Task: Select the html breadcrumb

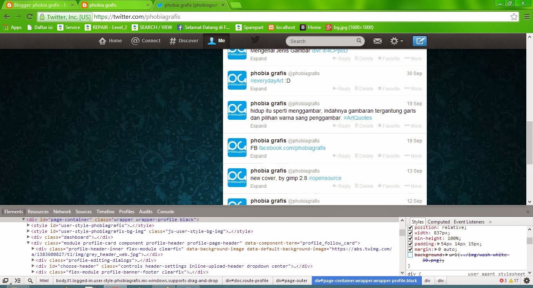Action: (44, 281)
